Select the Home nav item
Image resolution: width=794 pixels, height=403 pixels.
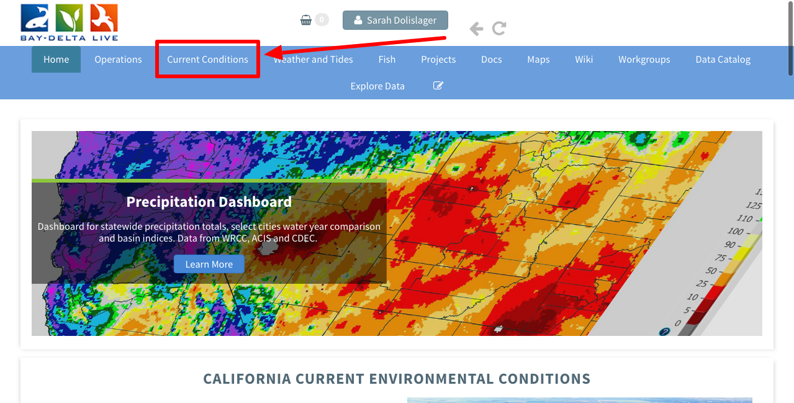56,60
